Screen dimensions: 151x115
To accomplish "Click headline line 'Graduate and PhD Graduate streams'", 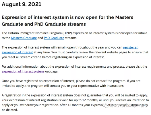I will click(x=44, y=24).
